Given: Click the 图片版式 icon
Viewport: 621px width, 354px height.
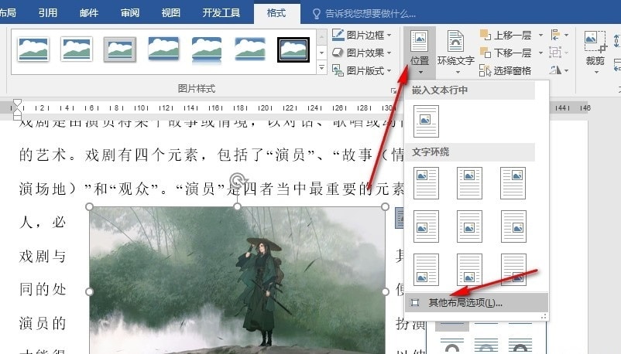Looking at the screenshot, I should 338,71.
